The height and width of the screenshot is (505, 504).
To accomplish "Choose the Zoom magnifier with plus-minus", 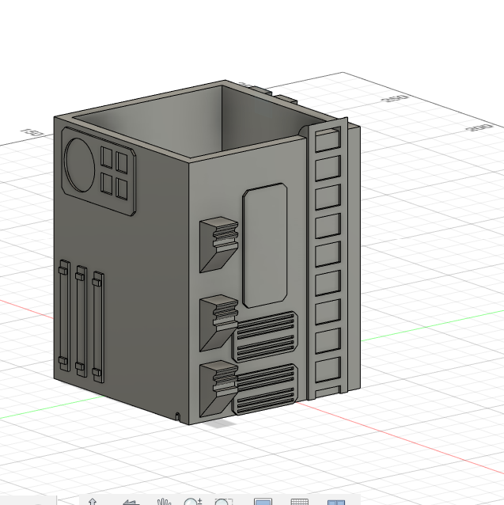I will [193, 502].
